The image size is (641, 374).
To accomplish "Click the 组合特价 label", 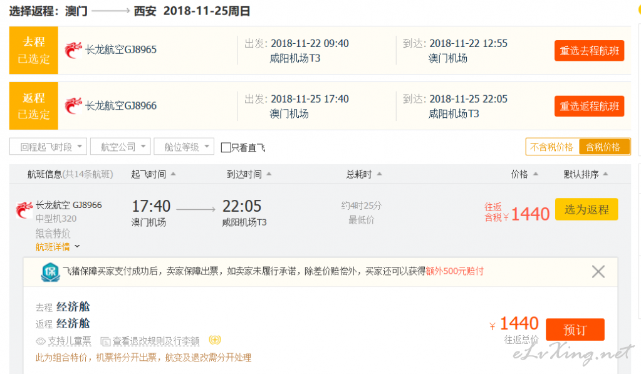I will coord(53,234).
